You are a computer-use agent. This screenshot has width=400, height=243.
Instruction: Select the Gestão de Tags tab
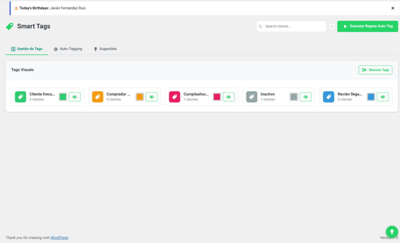pos(27,49)
